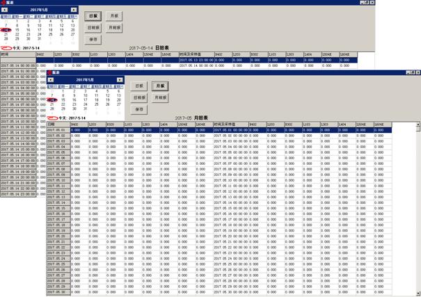The width and height of the screenshot is (421, 297).
Task: Click next month arrow in monthly report calendar
Action: 120,80
